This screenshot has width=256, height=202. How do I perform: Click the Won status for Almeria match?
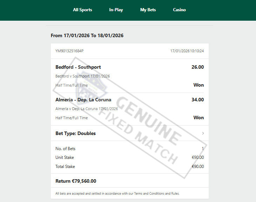[x=198, y=117]
